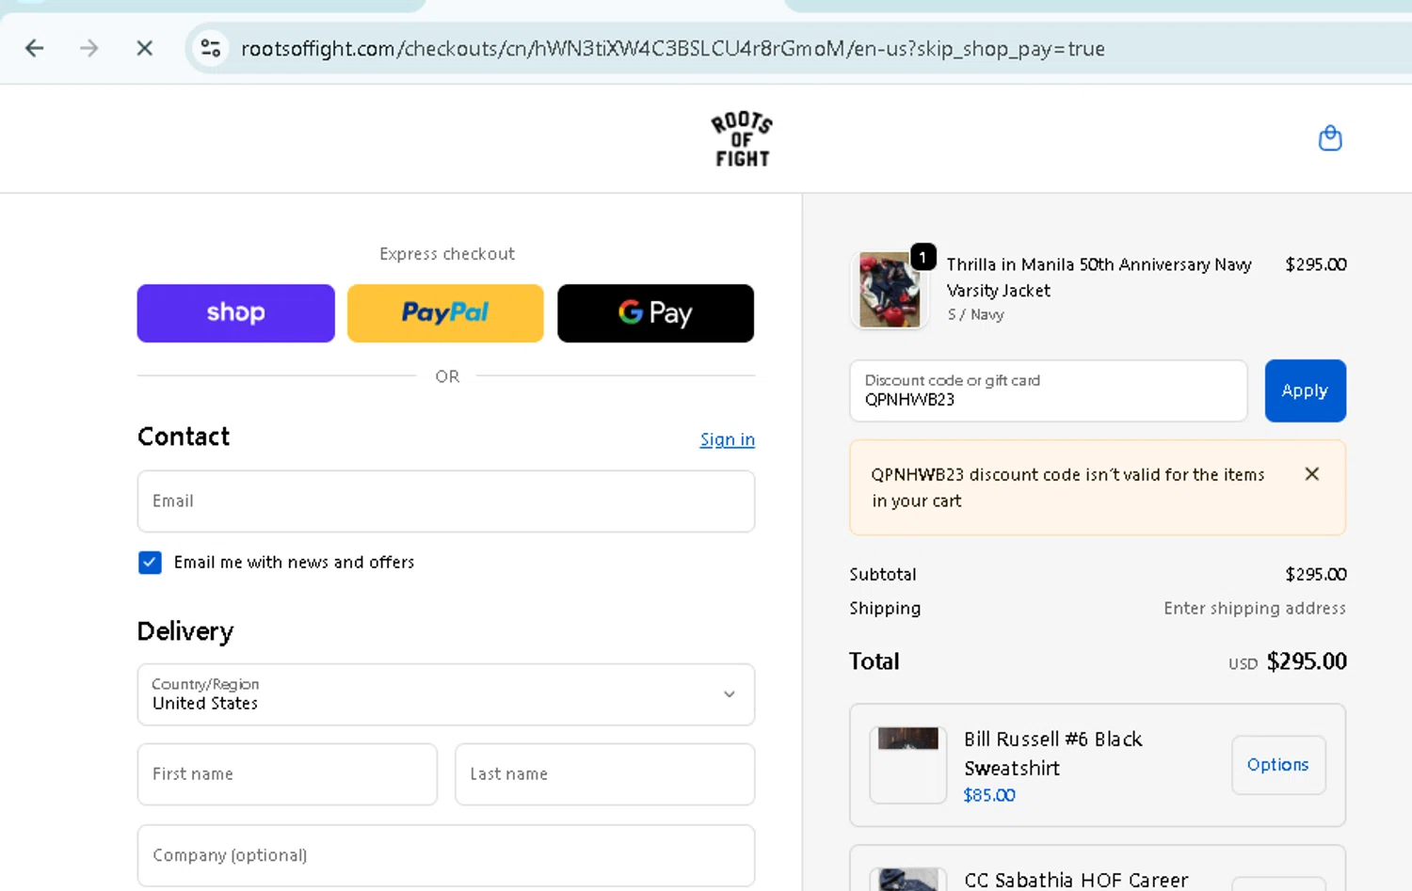Click the CC Sabathia HOF Career item title
Screen dimensions: 1412x891
point(1076,880)
